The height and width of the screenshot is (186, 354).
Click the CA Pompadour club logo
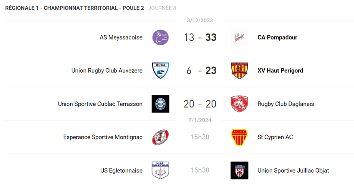click(x=239, y=37)
